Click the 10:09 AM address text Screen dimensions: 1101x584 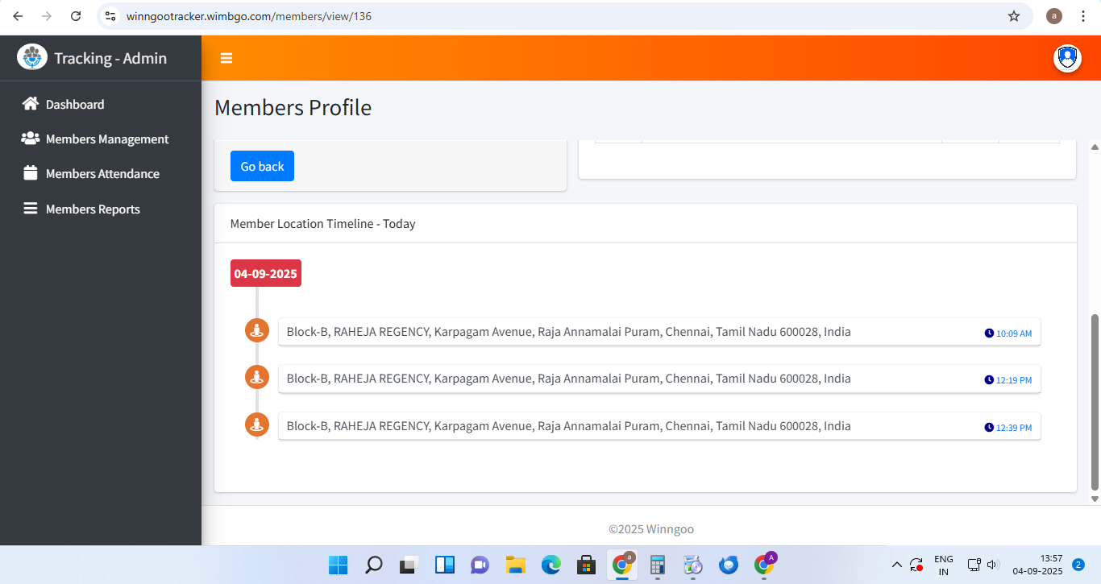(568, 331)
